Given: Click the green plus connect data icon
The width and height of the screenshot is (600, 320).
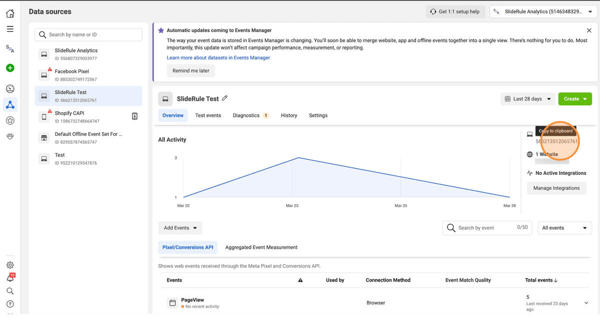Looking at the screenshot, I should tap(10, 68).
